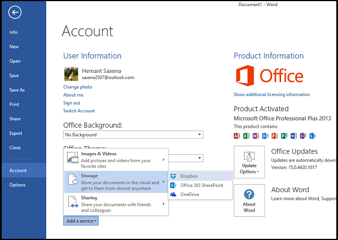Open Options from the sidebar
The height and width of the screenshot is (240, 338).
(17, 185)
